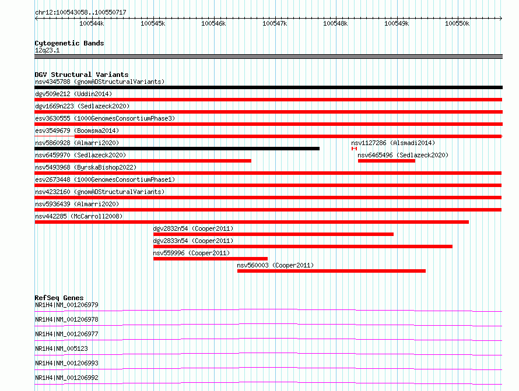Click the red bar under dgv509e212
The width and height of the screenshot is (519, 391).
pos(268,100)
